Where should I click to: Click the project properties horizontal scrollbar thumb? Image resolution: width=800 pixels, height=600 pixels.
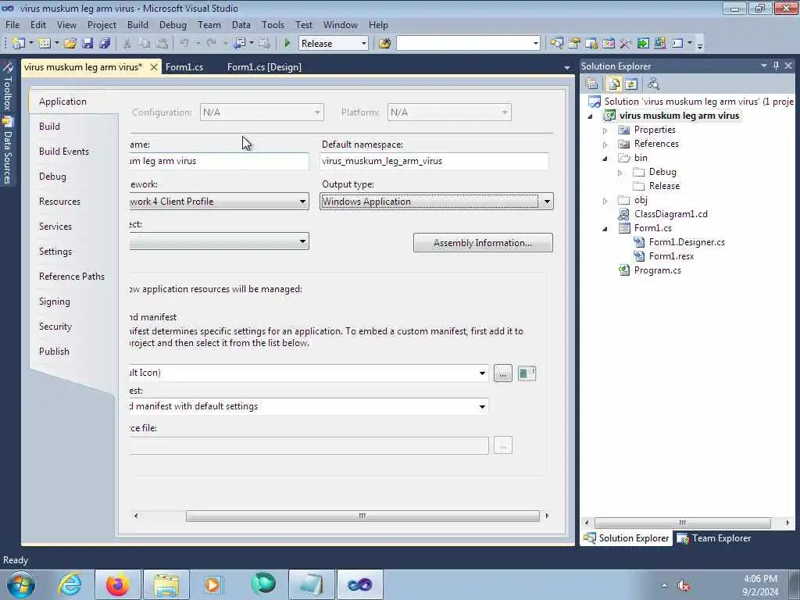362,516
